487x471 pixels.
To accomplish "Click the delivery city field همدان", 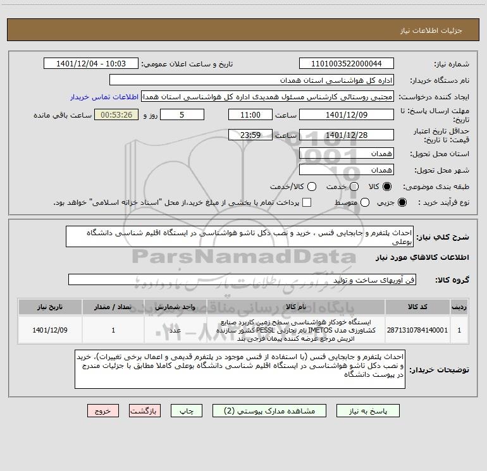I will 347,169.
